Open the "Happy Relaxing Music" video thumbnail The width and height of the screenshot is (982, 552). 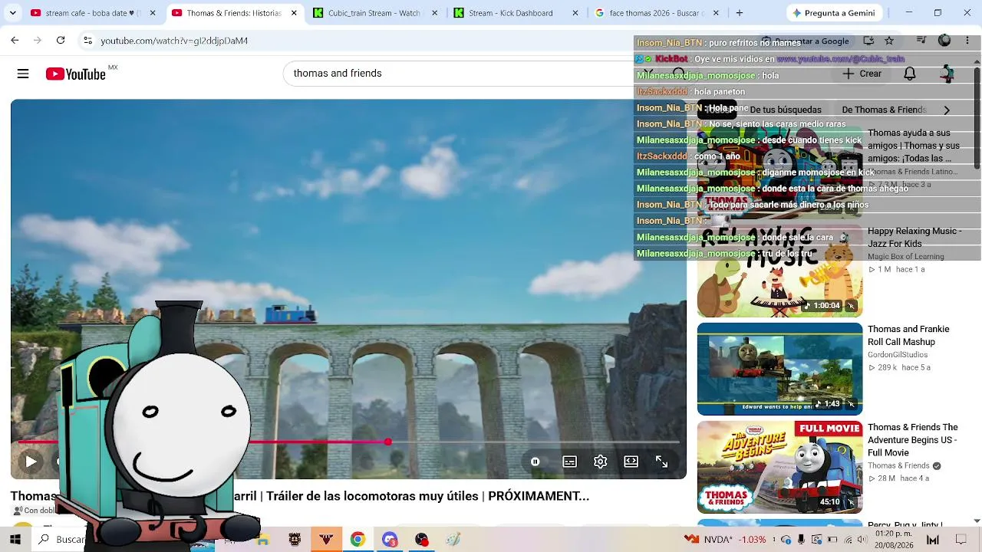coord(779,271)
